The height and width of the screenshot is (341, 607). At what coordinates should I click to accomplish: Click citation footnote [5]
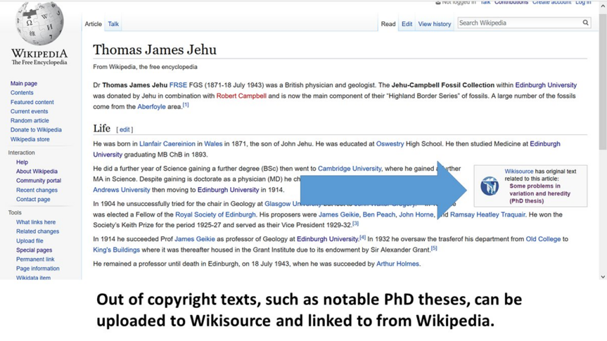click(x=434, y=248)
